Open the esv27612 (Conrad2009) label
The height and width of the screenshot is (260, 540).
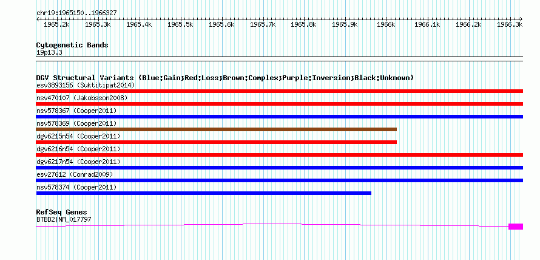tap(75, 174)
